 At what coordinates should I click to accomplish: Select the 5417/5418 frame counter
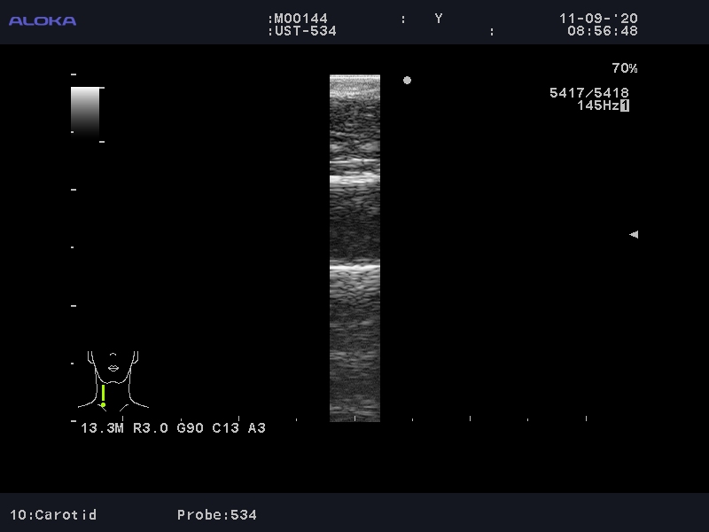589,93
